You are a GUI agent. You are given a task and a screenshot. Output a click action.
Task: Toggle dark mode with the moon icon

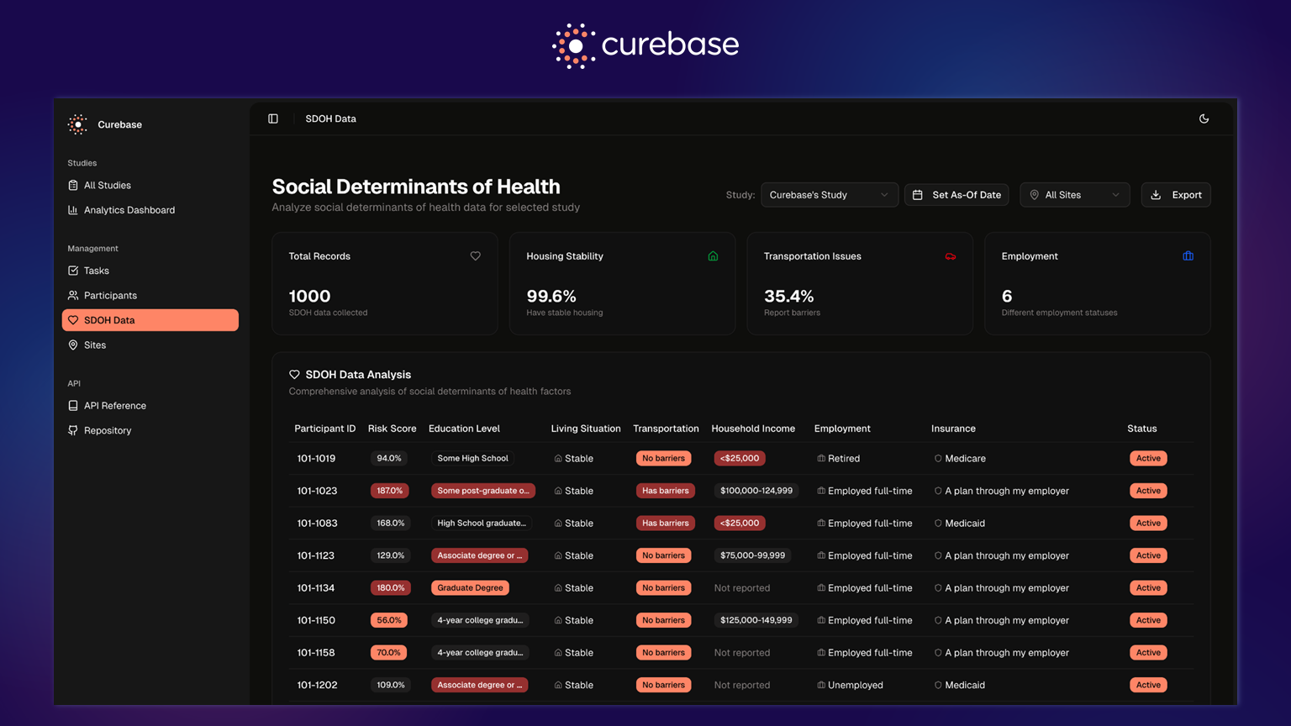click(x=1204, y=119)
